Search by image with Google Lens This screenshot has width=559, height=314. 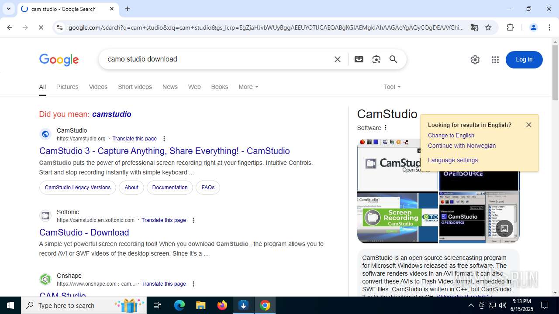376,59
